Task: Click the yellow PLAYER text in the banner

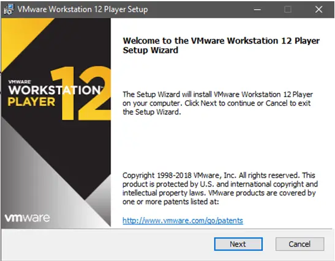Action: 31,102
